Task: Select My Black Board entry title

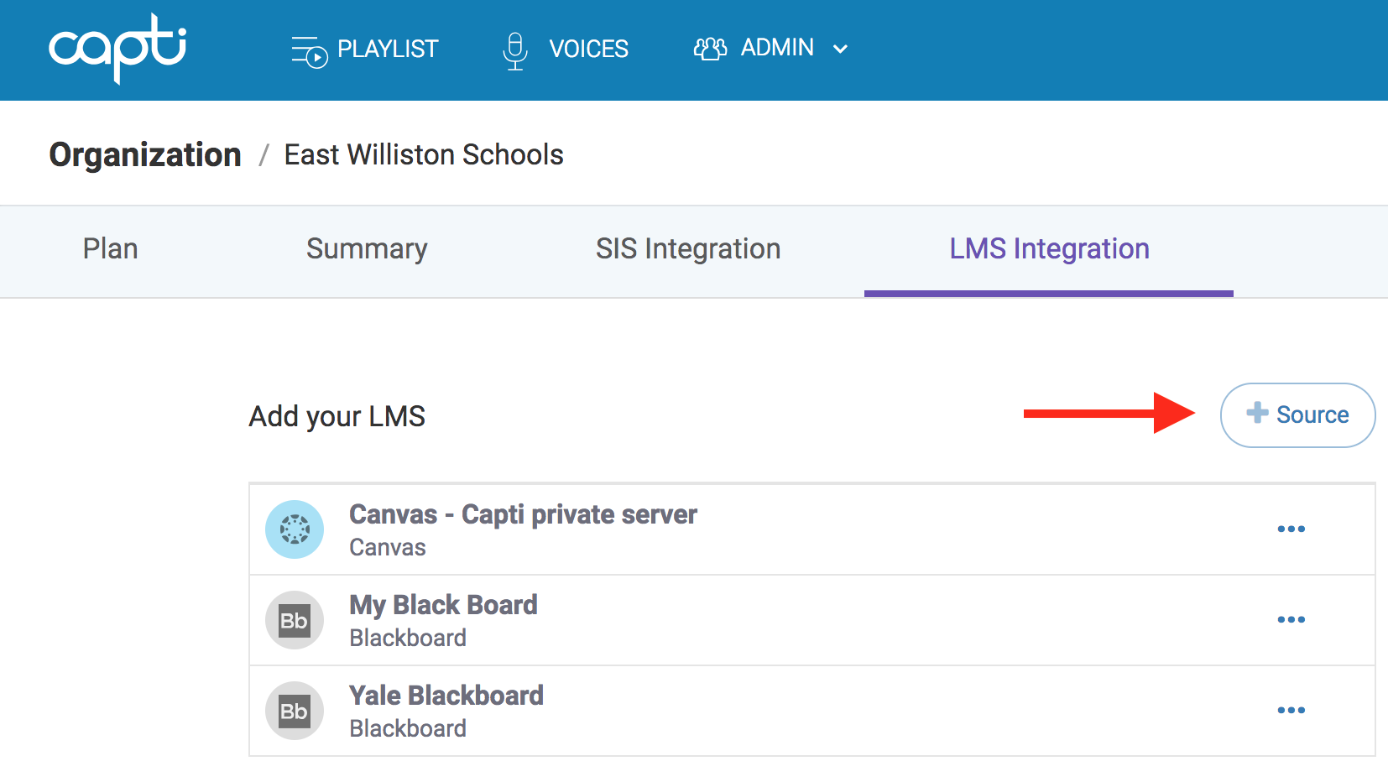Action: (443, 605)
